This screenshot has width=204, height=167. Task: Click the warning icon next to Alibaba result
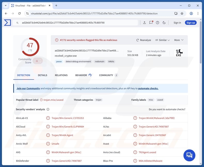click(x=135, y=118)
